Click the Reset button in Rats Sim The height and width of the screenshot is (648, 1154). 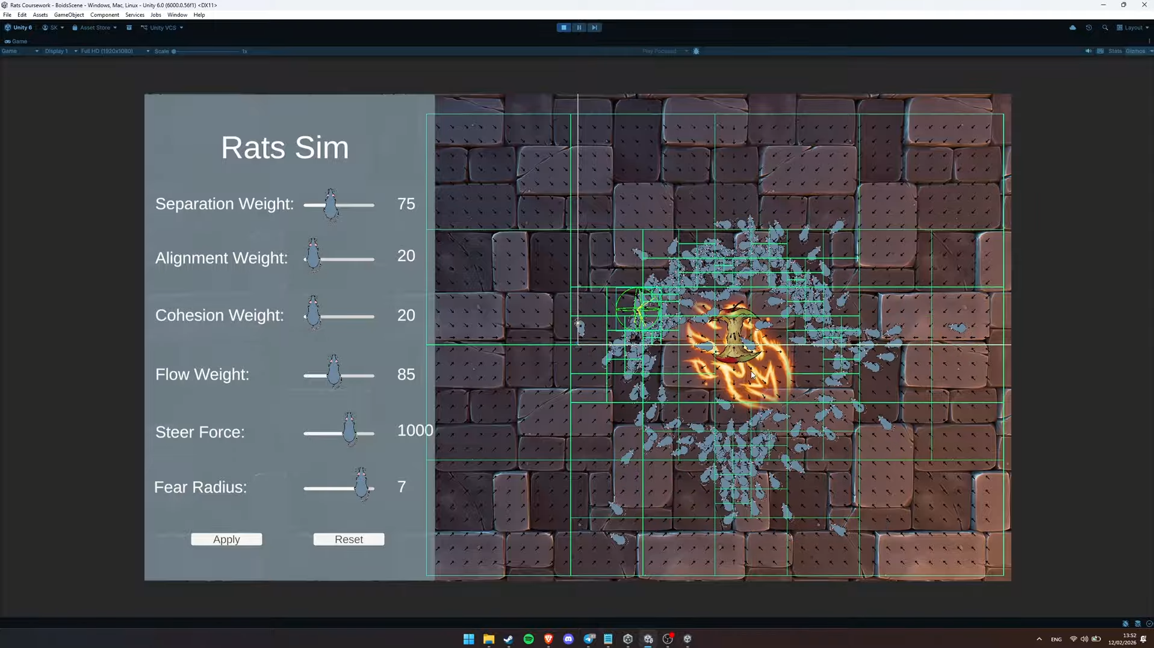[x=349, y=539]
